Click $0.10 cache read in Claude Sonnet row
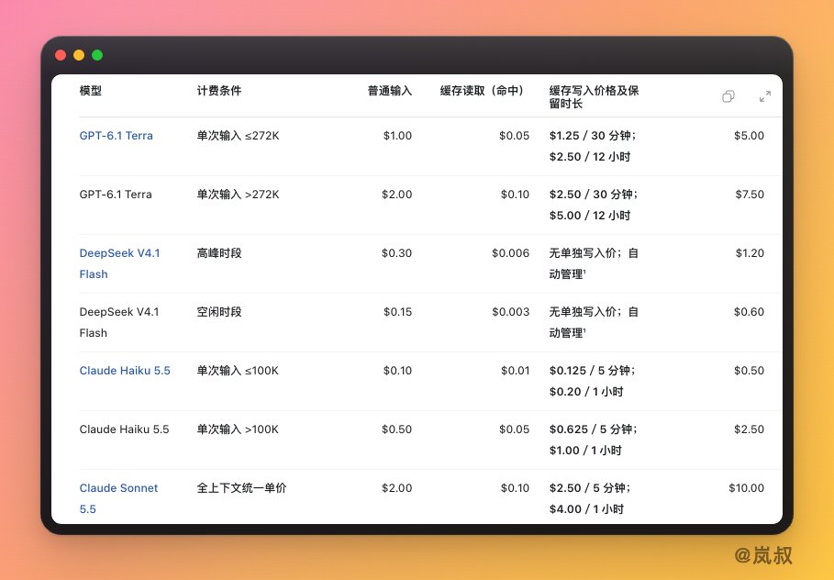This screenshot has height=580, width=834. click(515, 488)
